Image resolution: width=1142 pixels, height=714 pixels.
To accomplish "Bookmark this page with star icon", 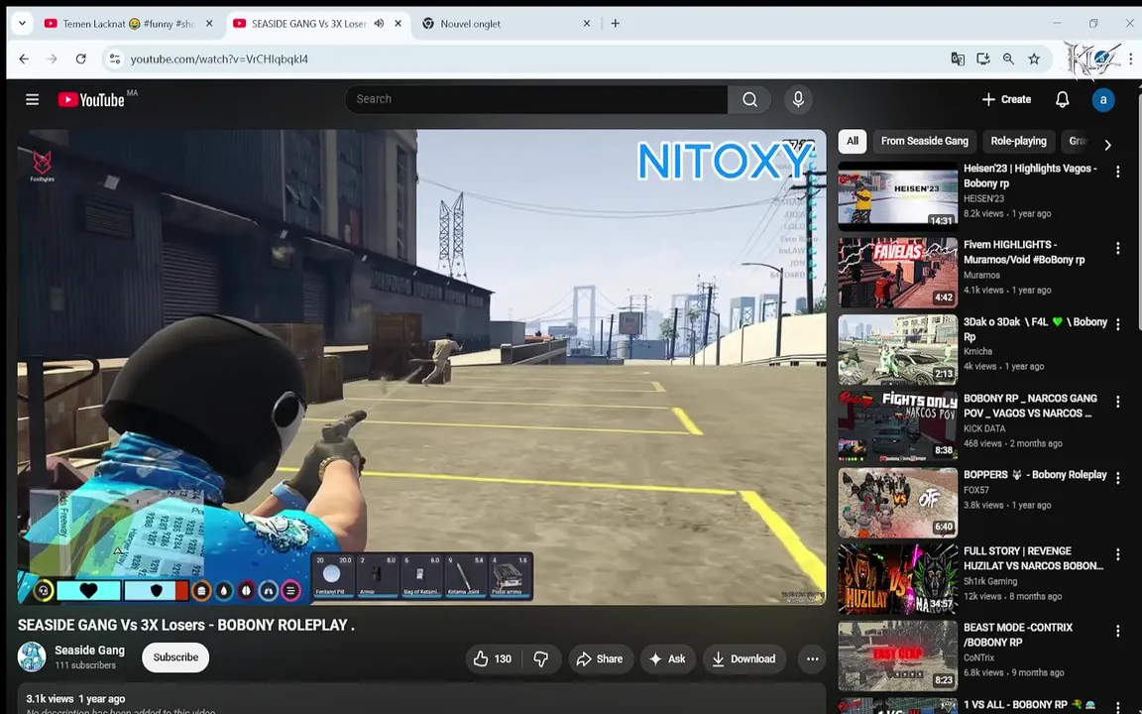I will coord(1034,59).
